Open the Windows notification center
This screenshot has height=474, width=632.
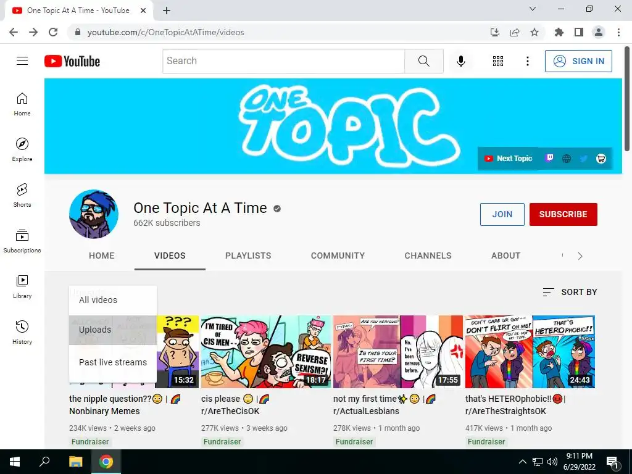(612, 462)
